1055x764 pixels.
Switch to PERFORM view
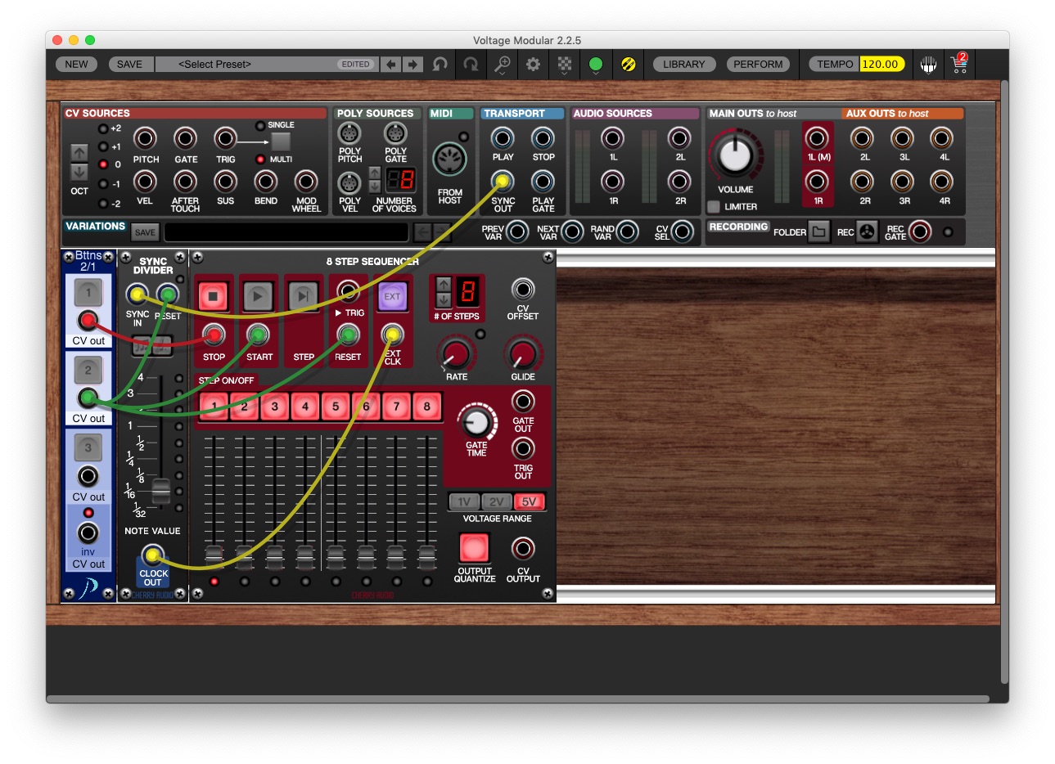click(758, 64)
